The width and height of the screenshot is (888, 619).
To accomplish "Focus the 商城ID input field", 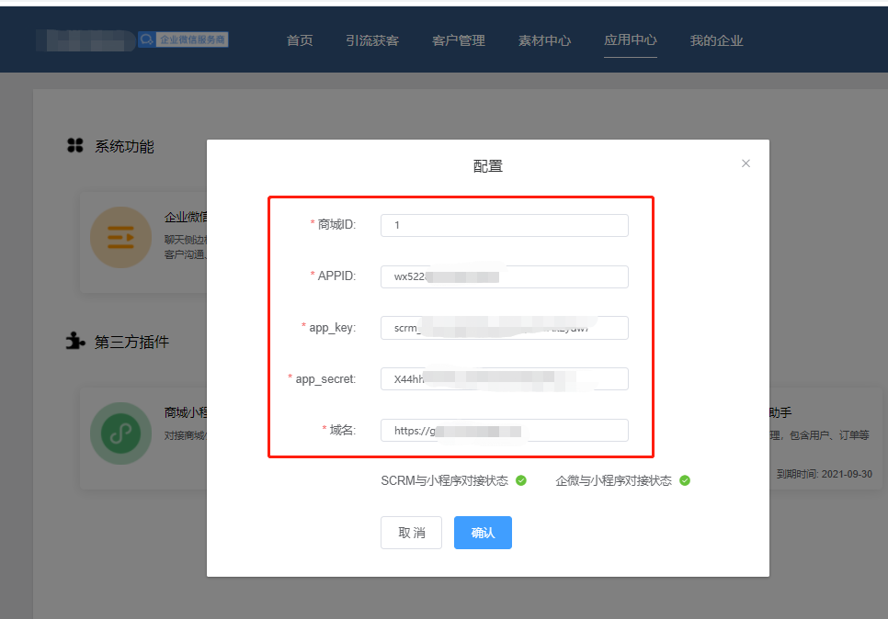I will 504,225.
